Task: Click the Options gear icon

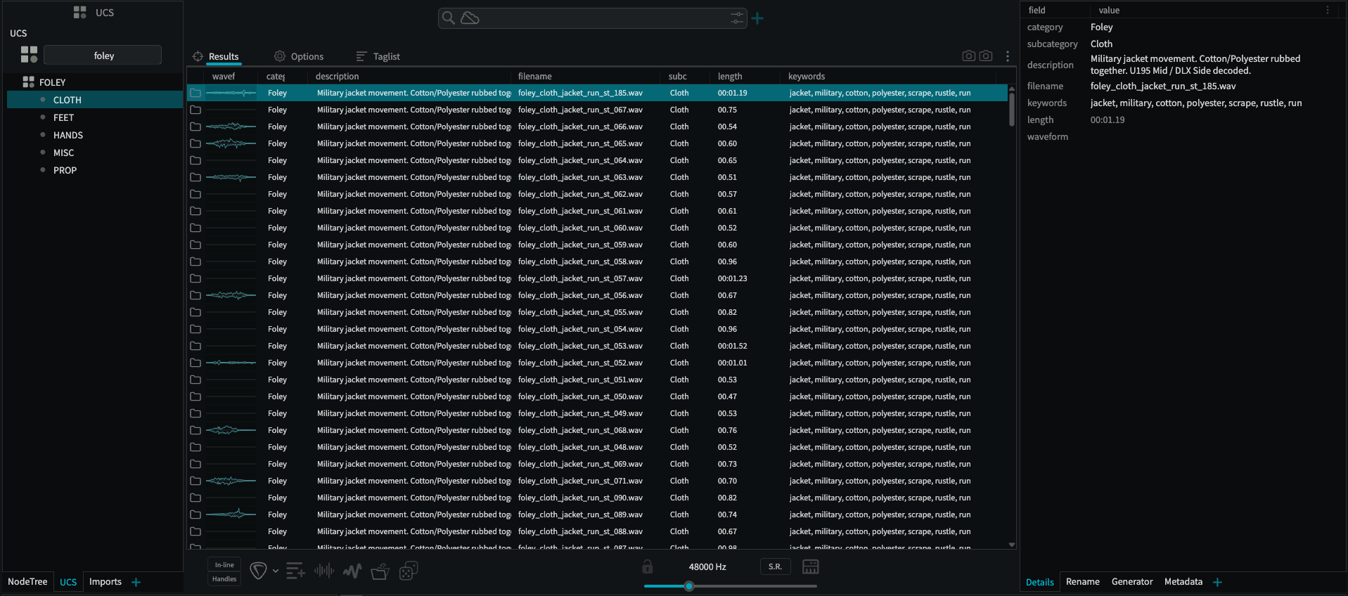Action: coord(280,56)
